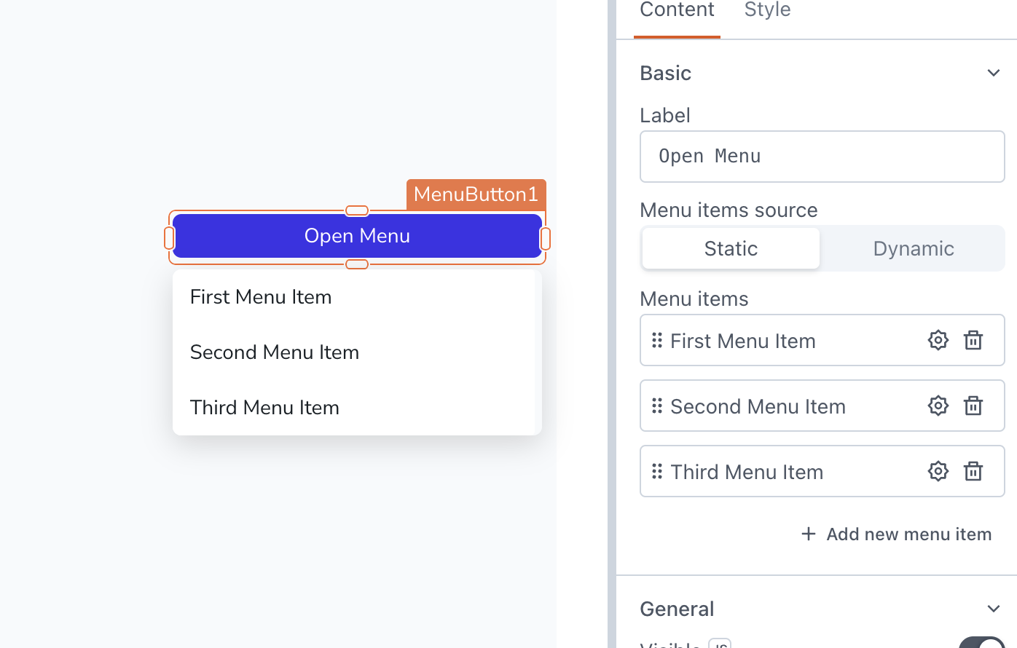Open settings for Second Menu Item
The height and width of the screenshot is (648, 1017).
pyautogui.click(x=938, y=406)
